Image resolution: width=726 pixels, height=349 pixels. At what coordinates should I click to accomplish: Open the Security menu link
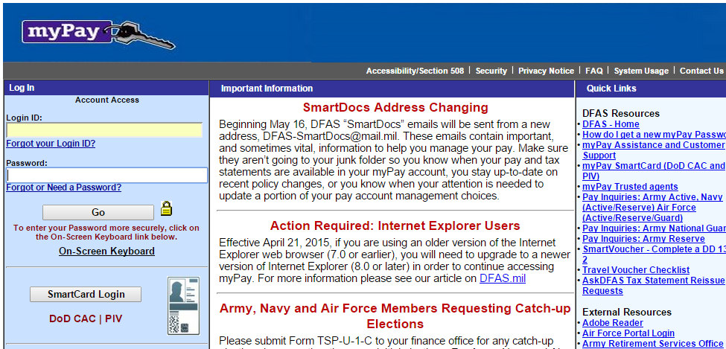coord(491,71)
